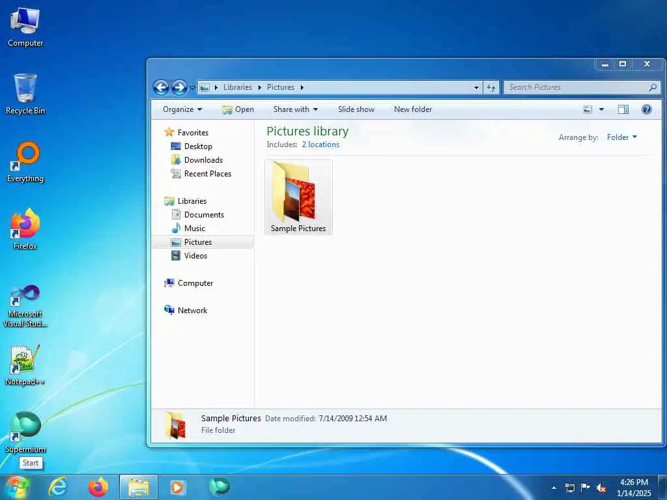The image size is (667, 500).
Task: Click the library icon in address bar
Action: click(205, 87)
